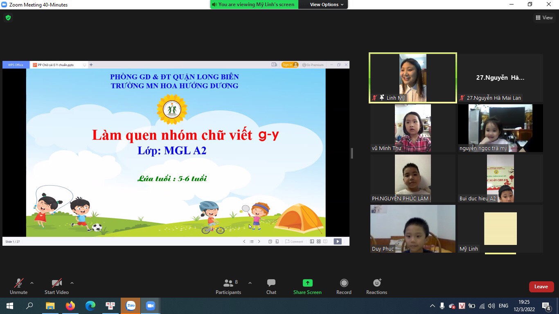The width and height of the screenshot is (559, 314).
Task: Toggle ENG input language in tray
Action: (x=503, y=306)
